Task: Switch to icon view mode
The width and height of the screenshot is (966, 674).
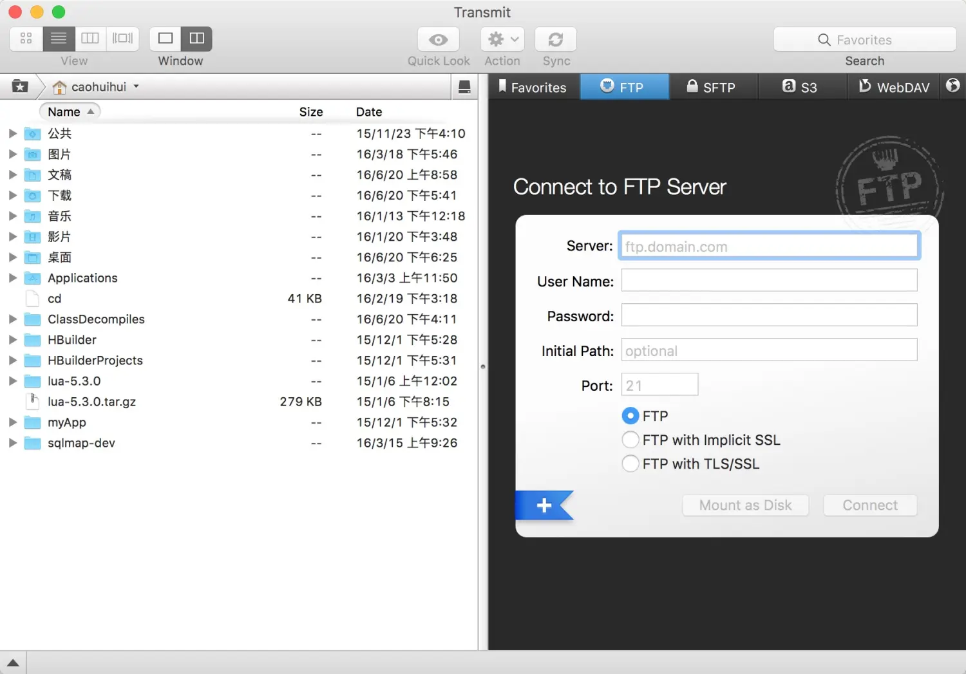Action: (x=26, y=39)
